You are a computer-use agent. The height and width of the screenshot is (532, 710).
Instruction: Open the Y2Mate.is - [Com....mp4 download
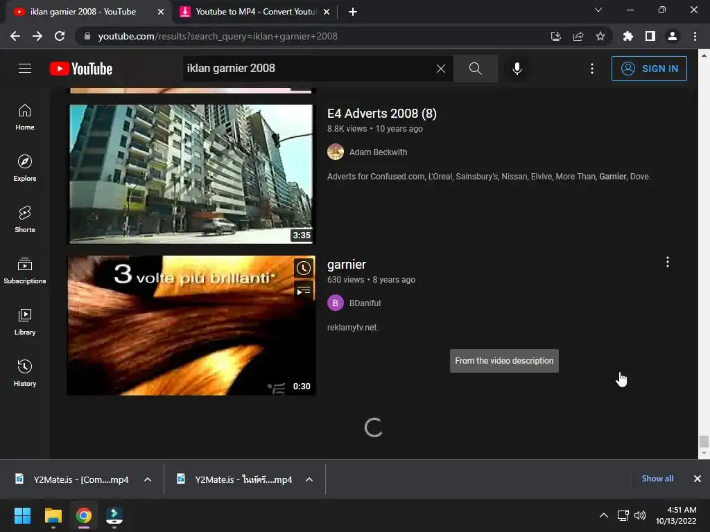pos(72,479)
